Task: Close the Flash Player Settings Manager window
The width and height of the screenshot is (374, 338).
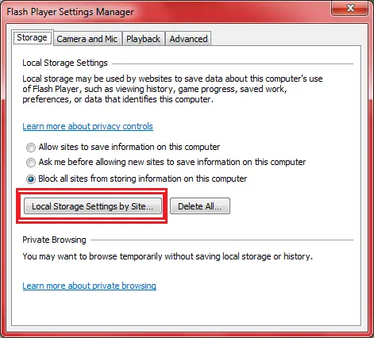Action: click(x=349, y=9)
